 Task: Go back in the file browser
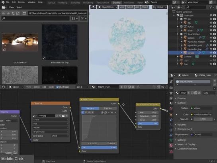(4, 14)
